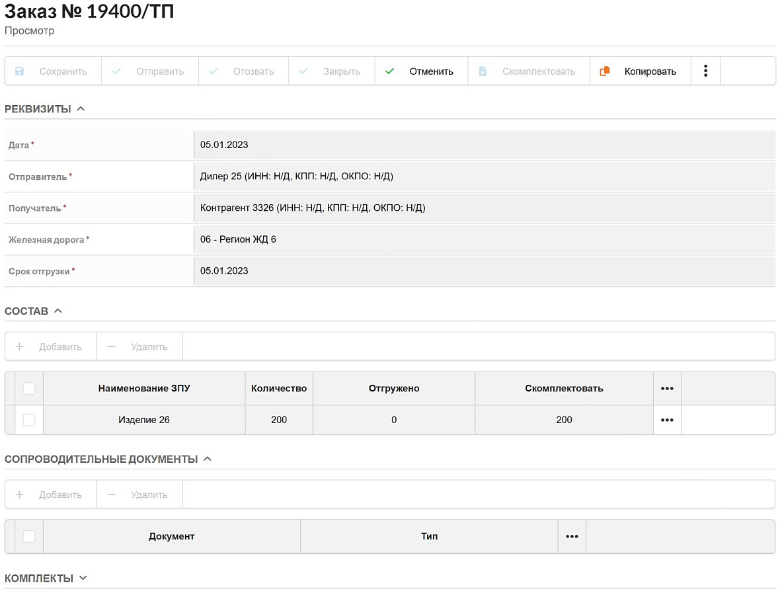Click the Отправить button label
782x595 pixels.
coord(160,71)
